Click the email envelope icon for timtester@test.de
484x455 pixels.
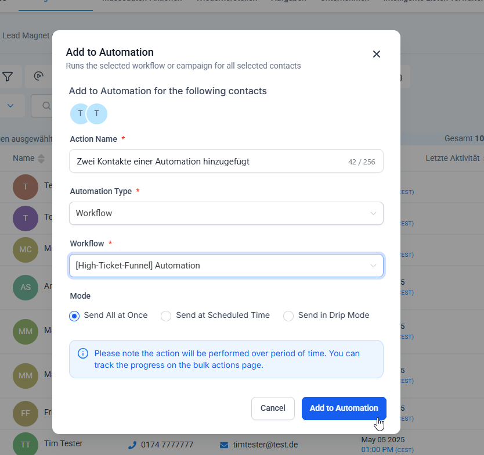[x=224, y=445]
